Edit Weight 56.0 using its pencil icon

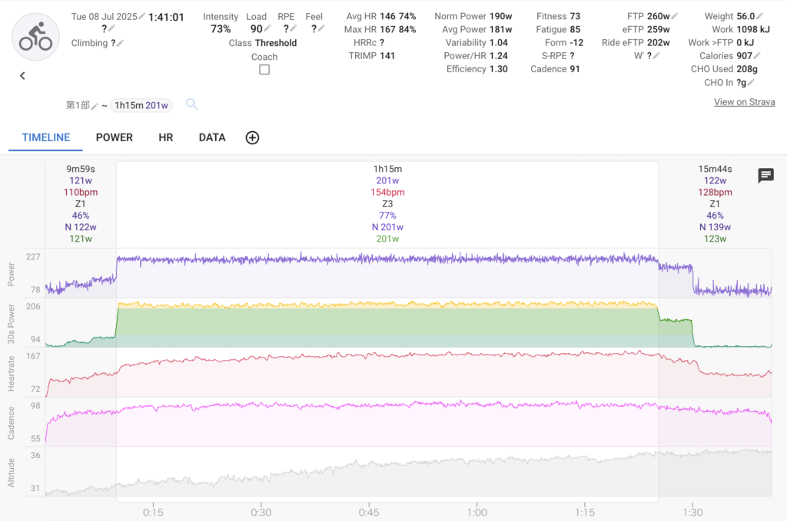tap(760, 17)
